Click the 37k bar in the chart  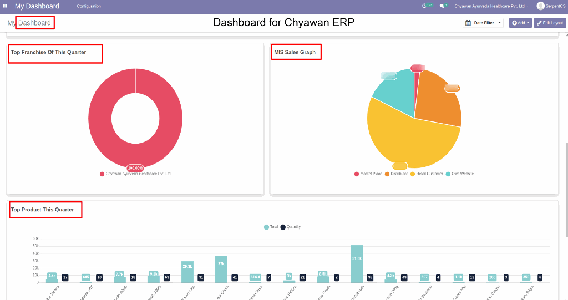click(x=221, y=269)
